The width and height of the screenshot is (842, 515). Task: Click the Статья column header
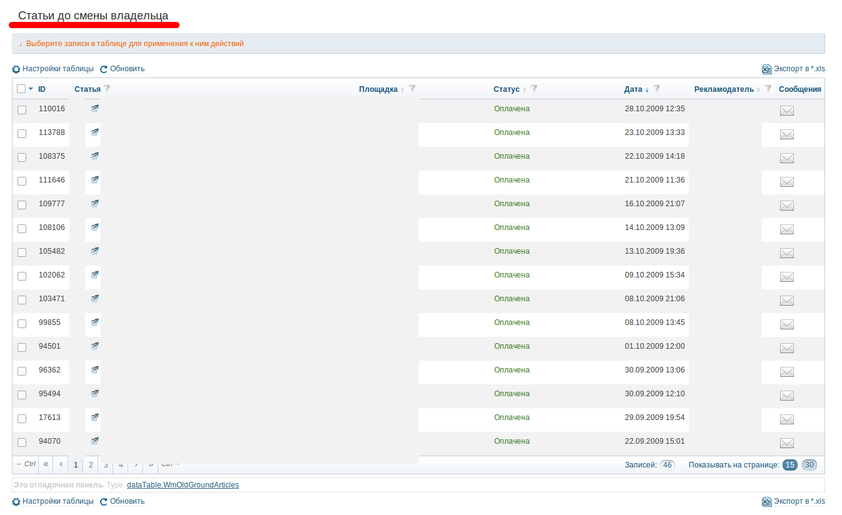point(88,89)
